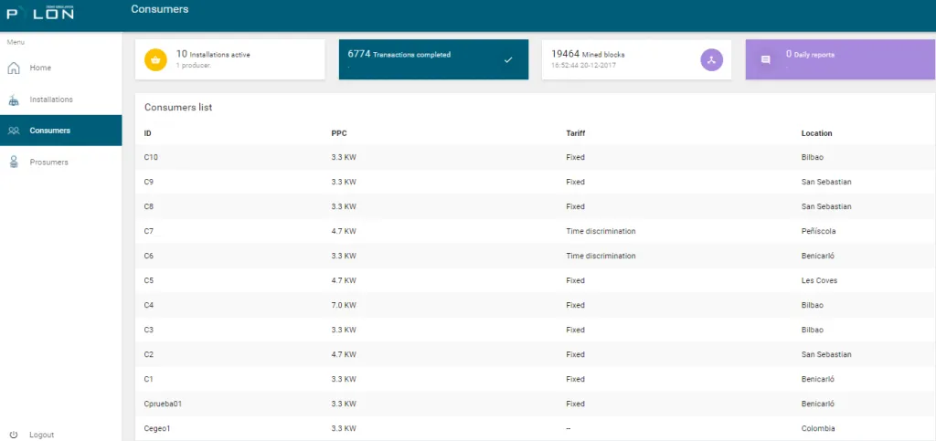
Task: Select consumer ID Cegeo1
Action: [157, 428]
